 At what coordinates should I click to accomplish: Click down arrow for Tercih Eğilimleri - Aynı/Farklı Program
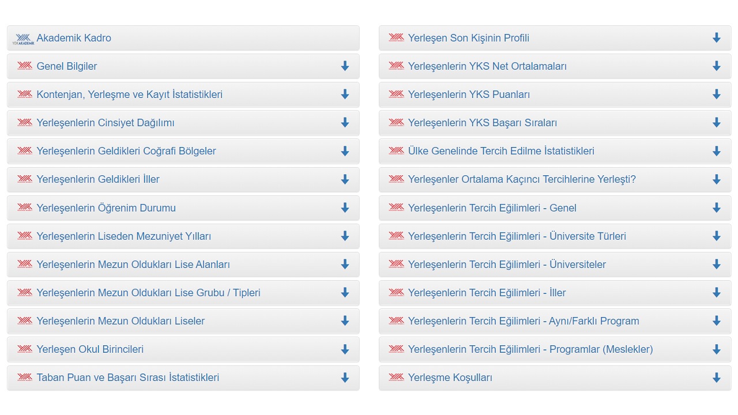point(717,320)
